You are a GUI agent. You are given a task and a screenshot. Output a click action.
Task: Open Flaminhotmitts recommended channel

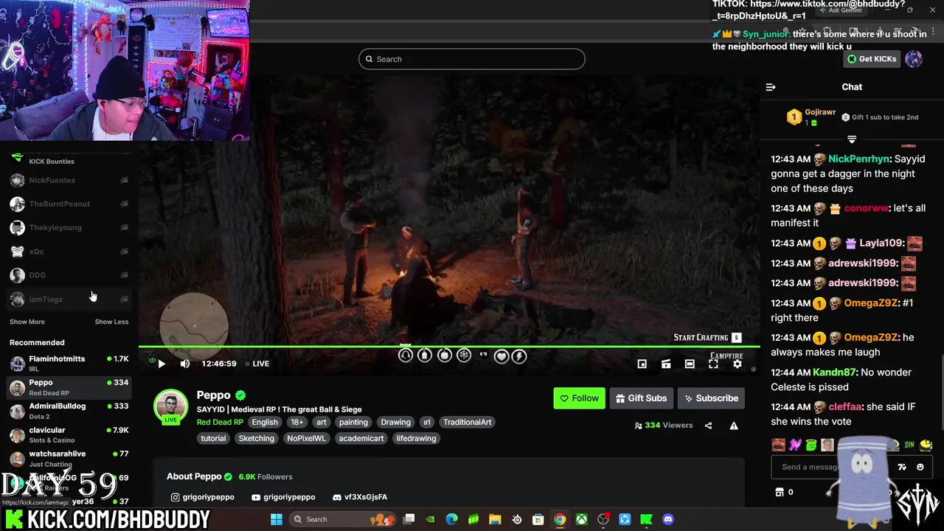click(69, 363)
